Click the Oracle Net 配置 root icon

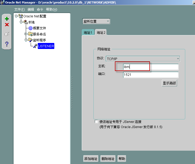(21, 16)
